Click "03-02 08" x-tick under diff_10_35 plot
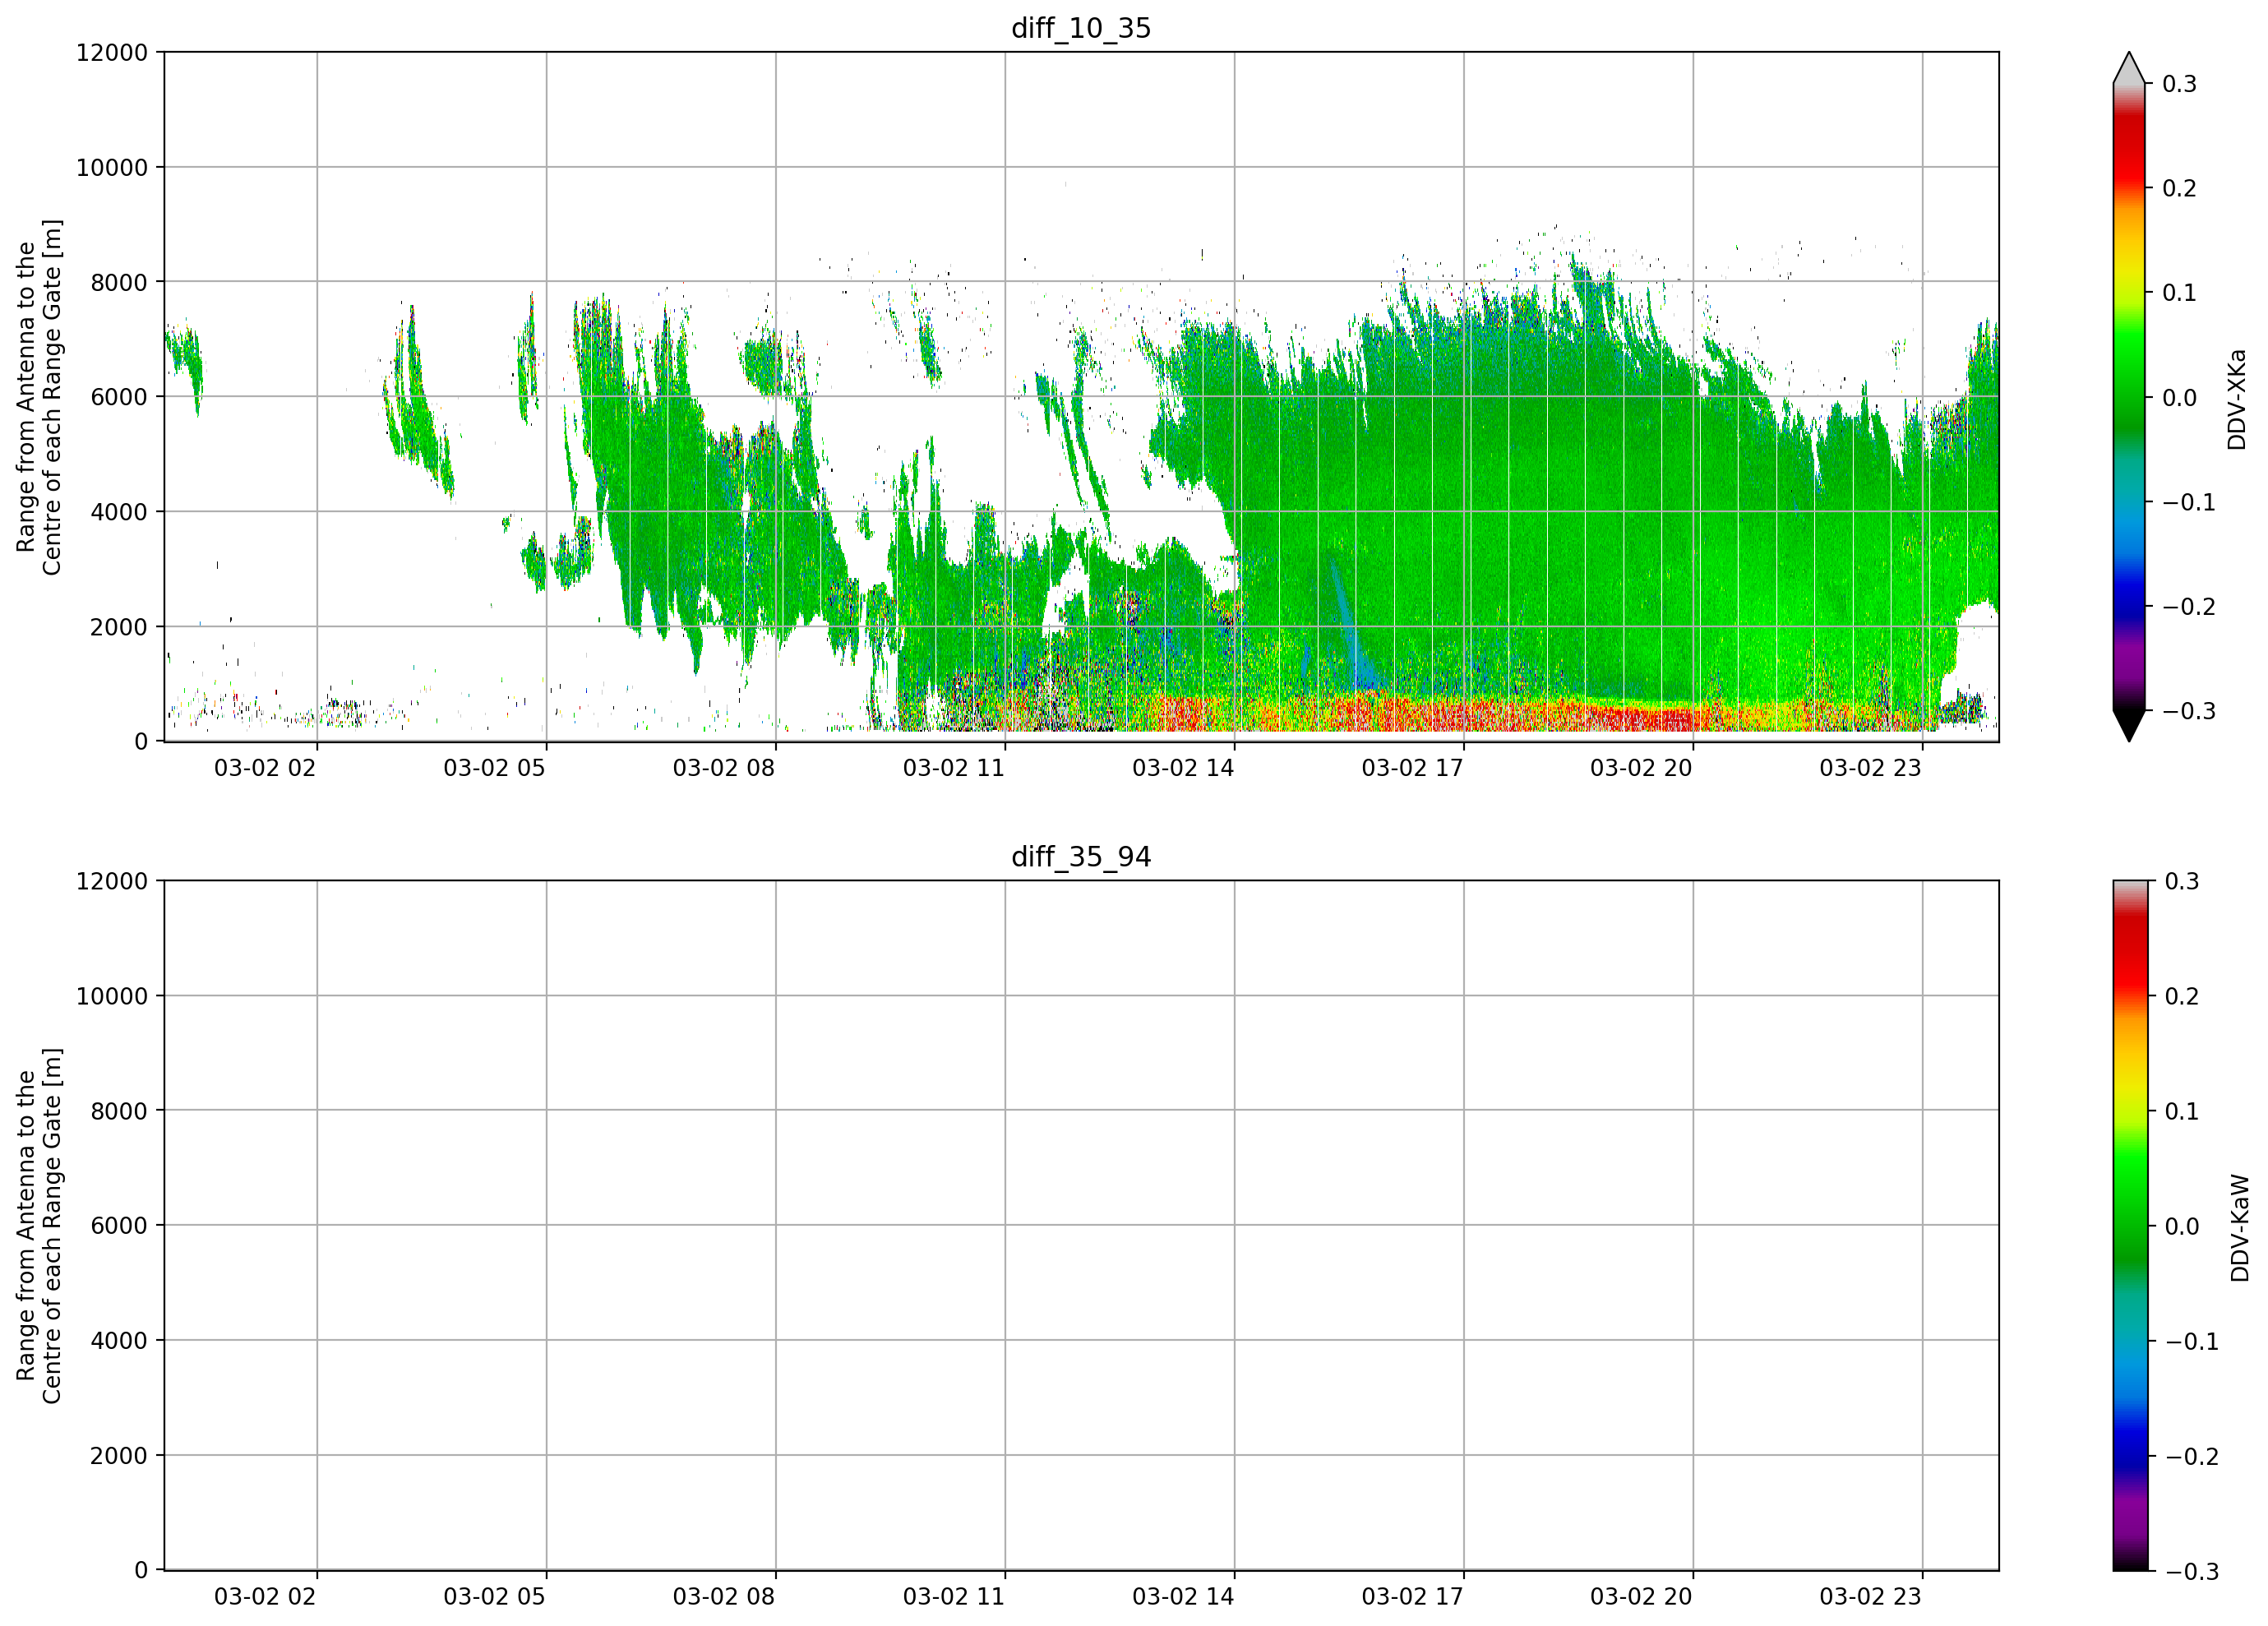This screenshot has width=2268, height=1626. [x=724, y=768]
